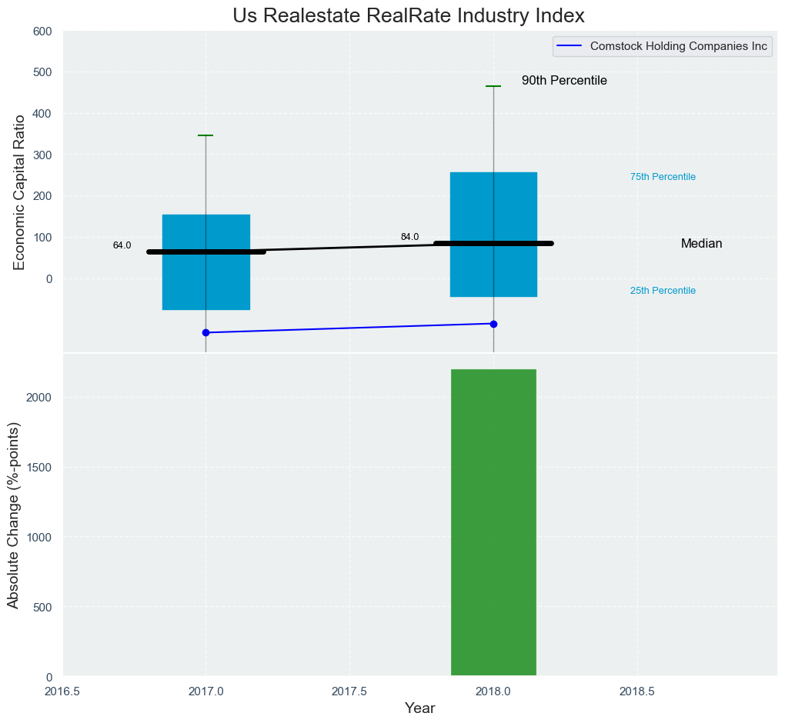Click the green 90th percentile cap for 2017
Screen dimensions: 785x723
click(205, 135)
